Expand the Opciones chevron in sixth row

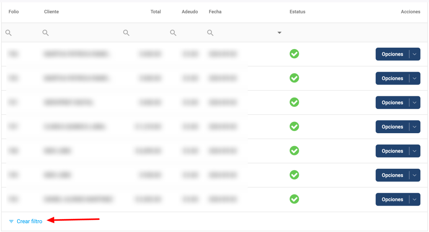(x=415, y=175)
